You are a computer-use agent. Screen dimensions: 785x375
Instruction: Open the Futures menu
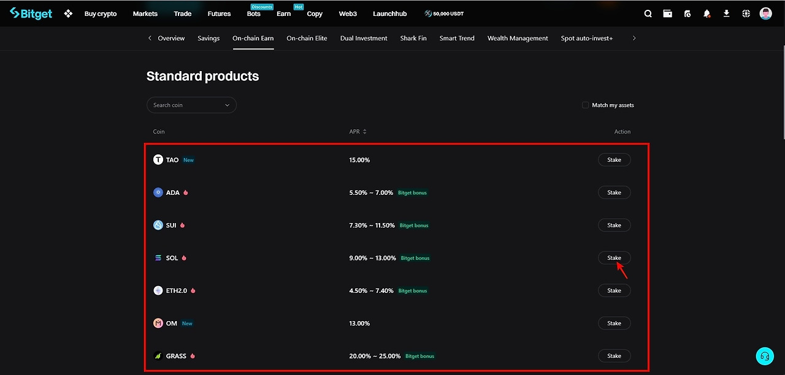[219, 13]
